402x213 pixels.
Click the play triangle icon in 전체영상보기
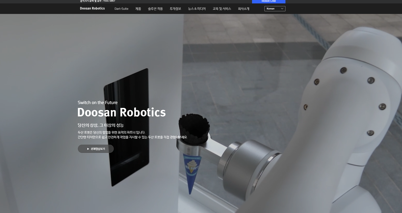88,149
